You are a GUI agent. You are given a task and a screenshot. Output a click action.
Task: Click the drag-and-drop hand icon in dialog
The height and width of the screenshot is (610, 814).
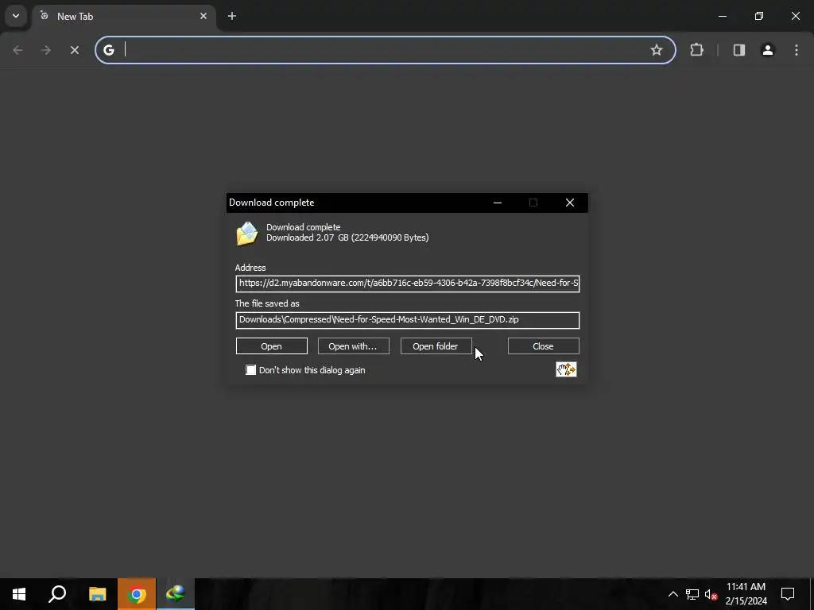tap(566, 369)
